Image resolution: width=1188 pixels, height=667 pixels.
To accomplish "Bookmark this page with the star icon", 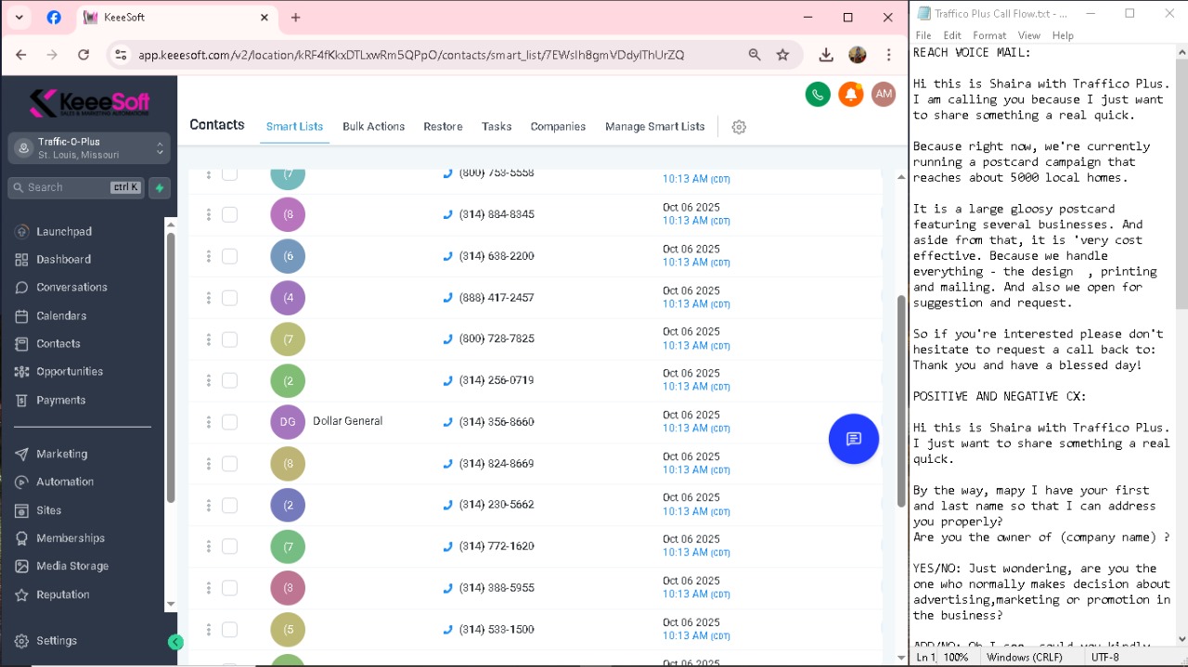I will (783, 55).
